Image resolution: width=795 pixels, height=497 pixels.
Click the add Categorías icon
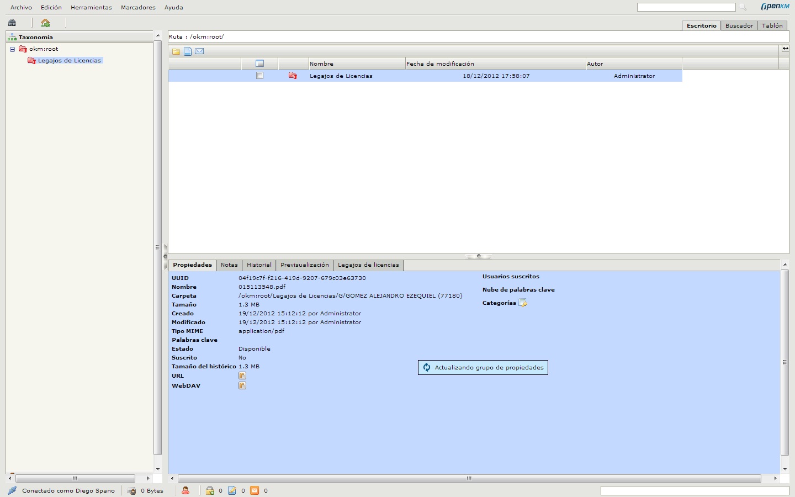pyautogui.click(x=522, y=303)
